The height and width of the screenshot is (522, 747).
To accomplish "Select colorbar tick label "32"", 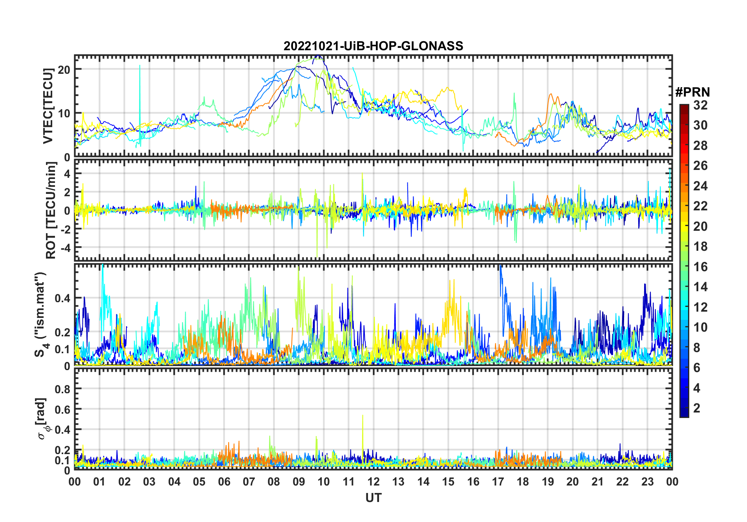I will click(x=700, y=105).
